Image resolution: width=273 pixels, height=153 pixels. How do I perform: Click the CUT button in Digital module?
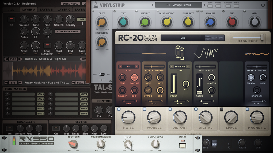(199, 93)
